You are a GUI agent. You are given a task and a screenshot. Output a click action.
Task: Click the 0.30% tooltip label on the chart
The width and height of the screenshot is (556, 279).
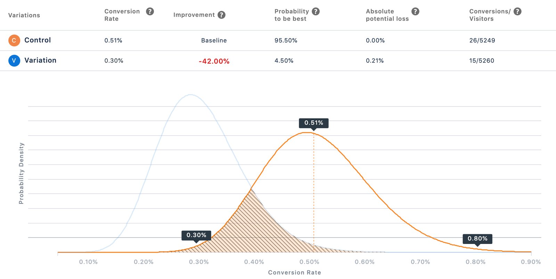click(x=196, y=235)
